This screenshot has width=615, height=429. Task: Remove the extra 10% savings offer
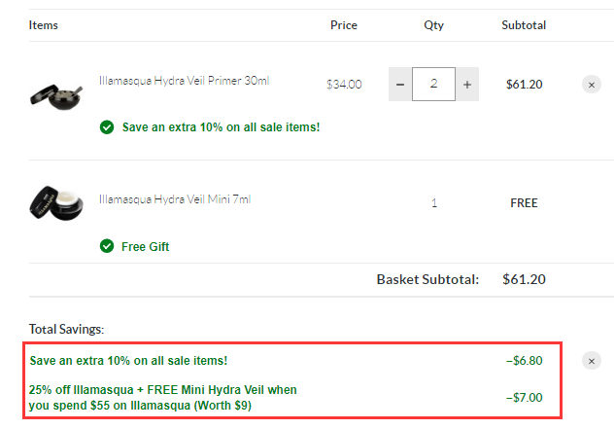point(592,361)
